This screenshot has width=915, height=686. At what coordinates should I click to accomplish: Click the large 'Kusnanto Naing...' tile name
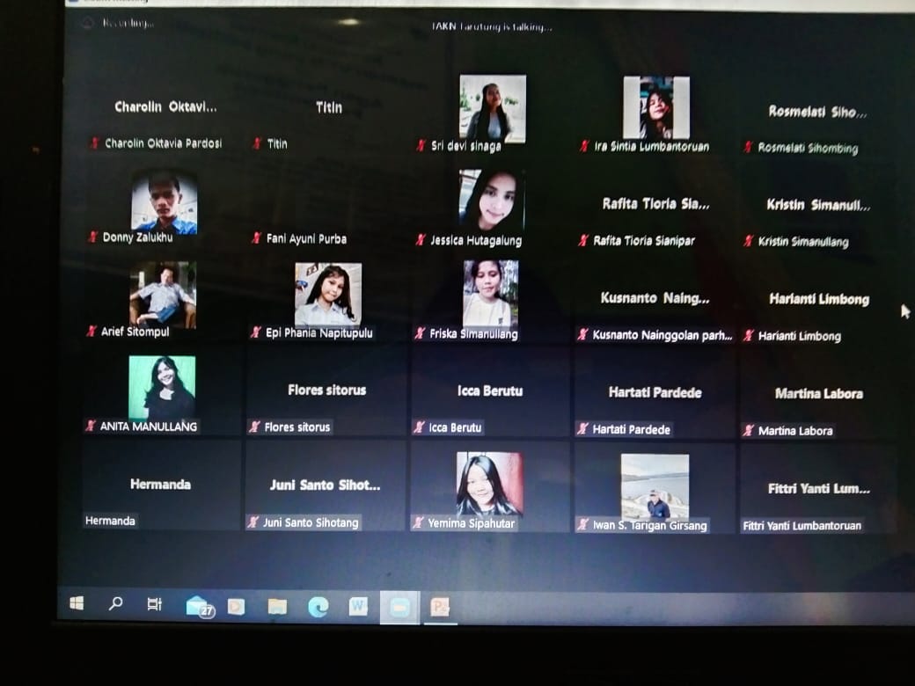click(x=655, y=298)
